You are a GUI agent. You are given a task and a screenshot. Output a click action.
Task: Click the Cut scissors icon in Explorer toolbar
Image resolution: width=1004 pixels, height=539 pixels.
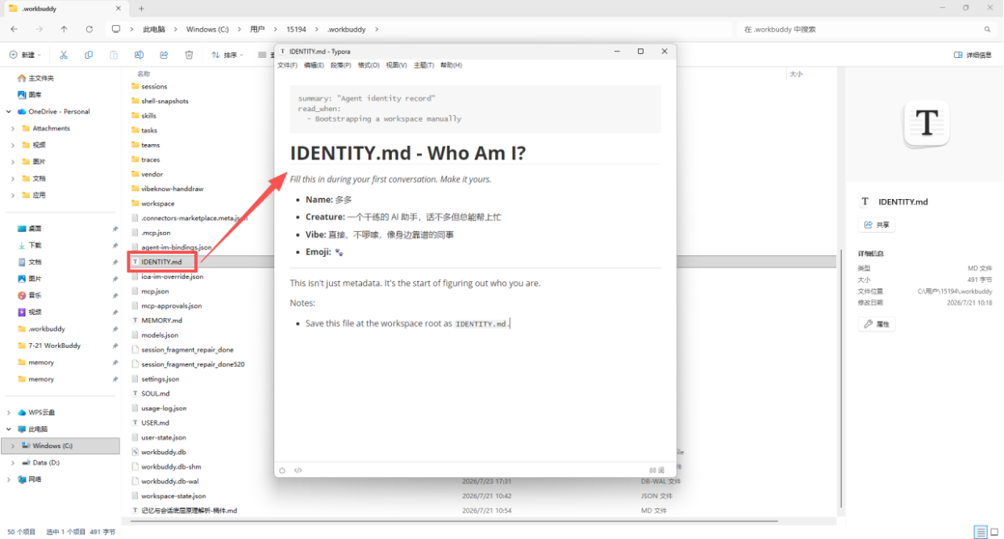pyautogui.click(x=64, y=55)
